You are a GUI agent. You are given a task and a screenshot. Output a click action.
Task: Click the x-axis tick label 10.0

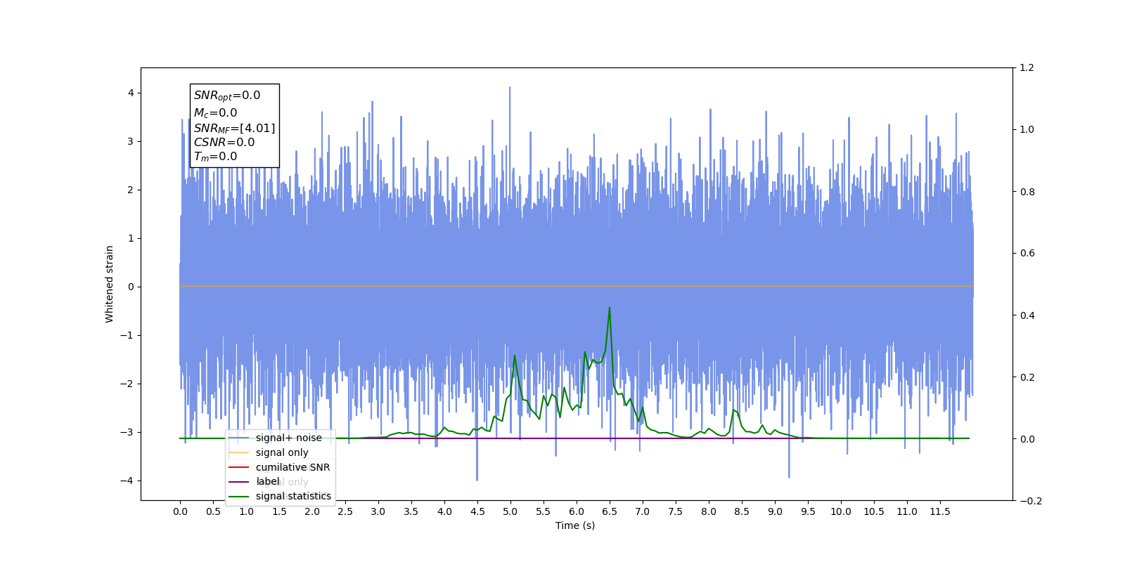point(841,511)
